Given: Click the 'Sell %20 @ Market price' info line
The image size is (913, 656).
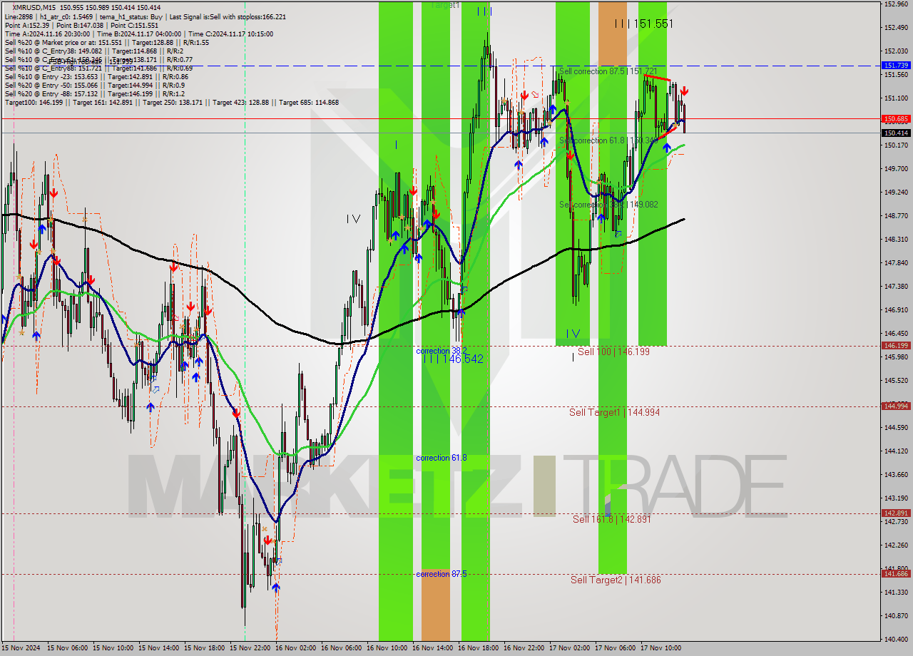Looking at the screenshot, I should [107, 42].
